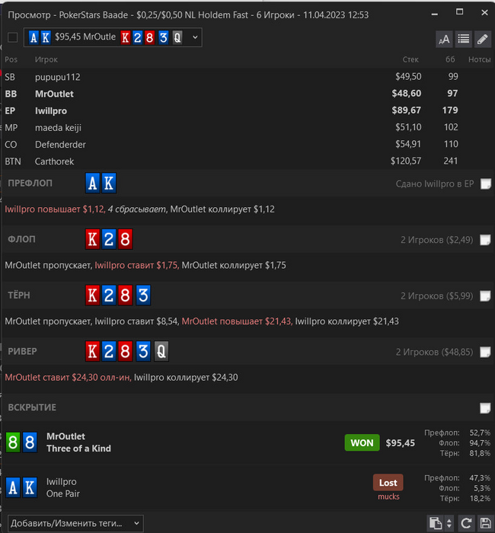The width and height of the screenshot is (495, 533).
Task: Minimize the hand viewer window
Action: pyautogui.click(x=435, y=14)
